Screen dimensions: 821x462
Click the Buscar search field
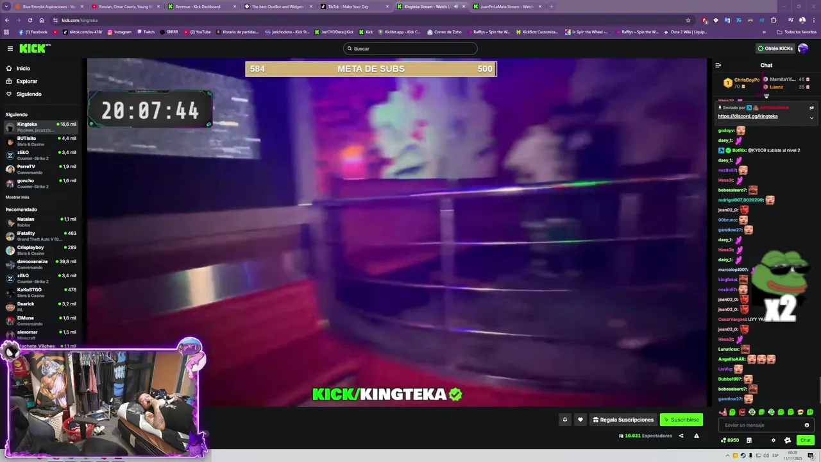pyautogui.click(x=410, y=48)
